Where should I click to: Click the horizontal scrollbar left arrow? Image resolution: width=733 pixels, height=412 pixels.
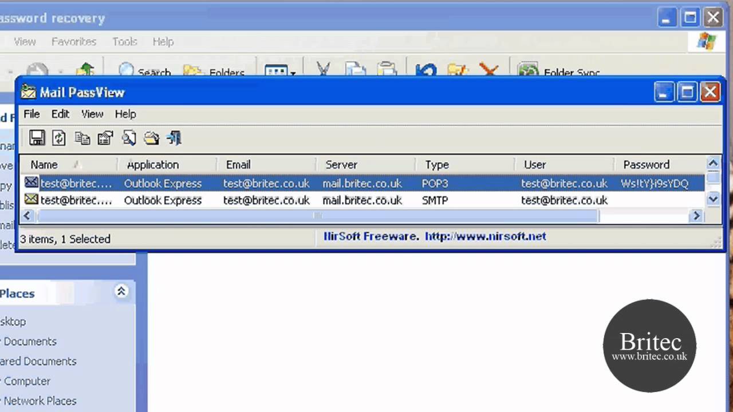click(27, 216)
